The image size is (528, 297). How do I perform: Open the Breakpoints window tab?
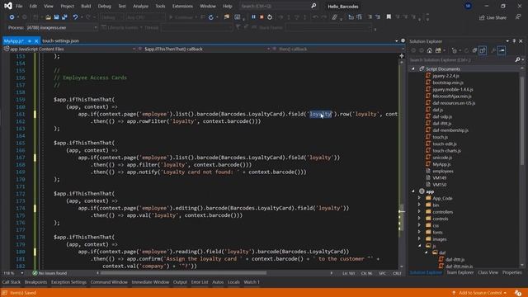click(35, 282)
